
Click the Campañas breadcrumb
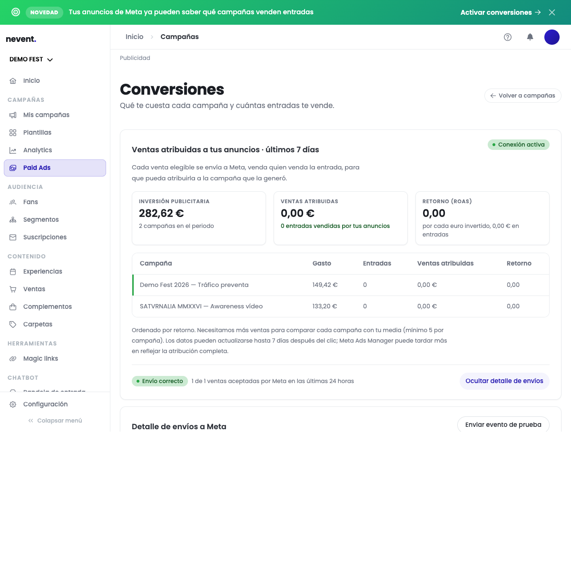pyautogui.click(x=179, y=37)
